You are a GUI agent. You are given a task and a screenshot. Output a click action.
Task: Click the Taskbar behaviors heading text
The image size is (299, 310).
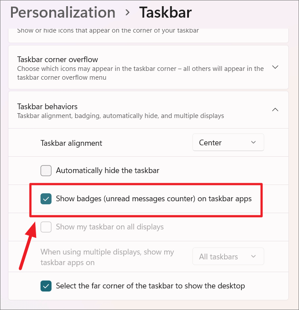pos(47,107)
